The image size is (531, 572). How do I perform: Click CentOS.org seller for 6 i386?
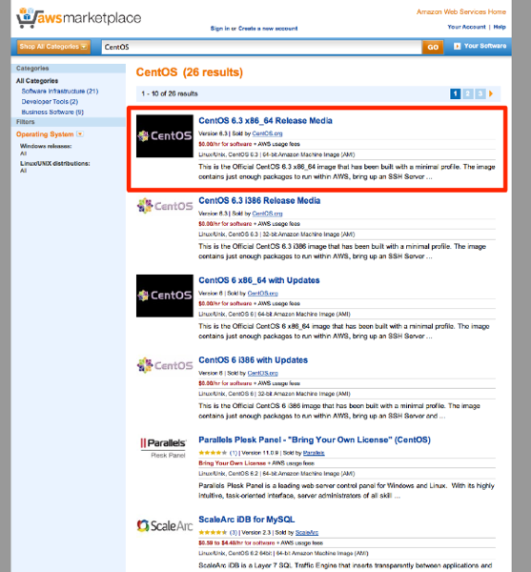coord(262,373)
